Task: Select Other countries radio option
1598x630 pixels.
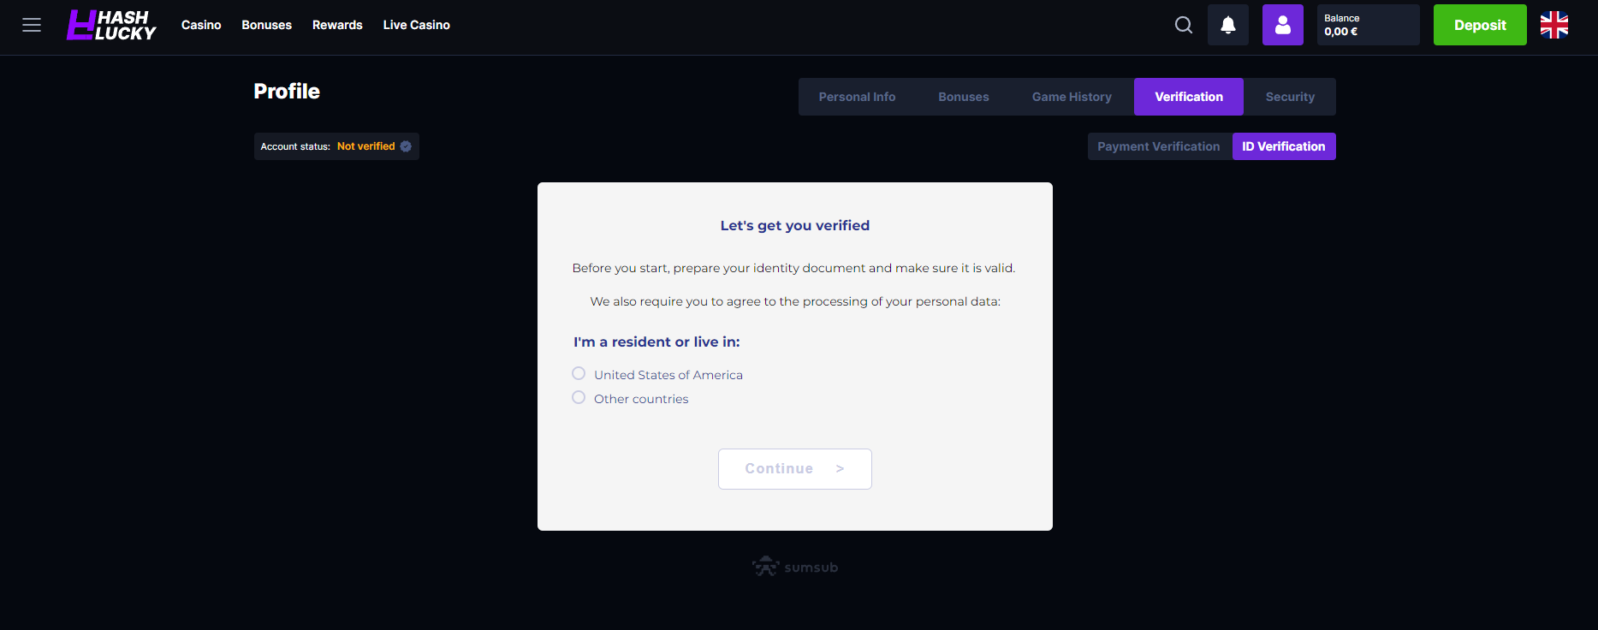Action: tap(579, 398)
